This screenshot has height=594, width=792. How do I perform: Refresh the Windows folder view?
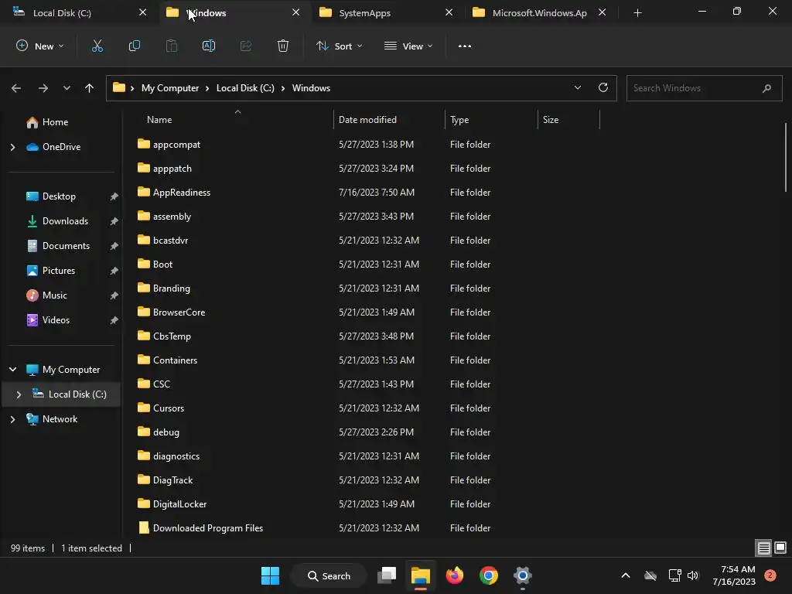pos(603,87)
